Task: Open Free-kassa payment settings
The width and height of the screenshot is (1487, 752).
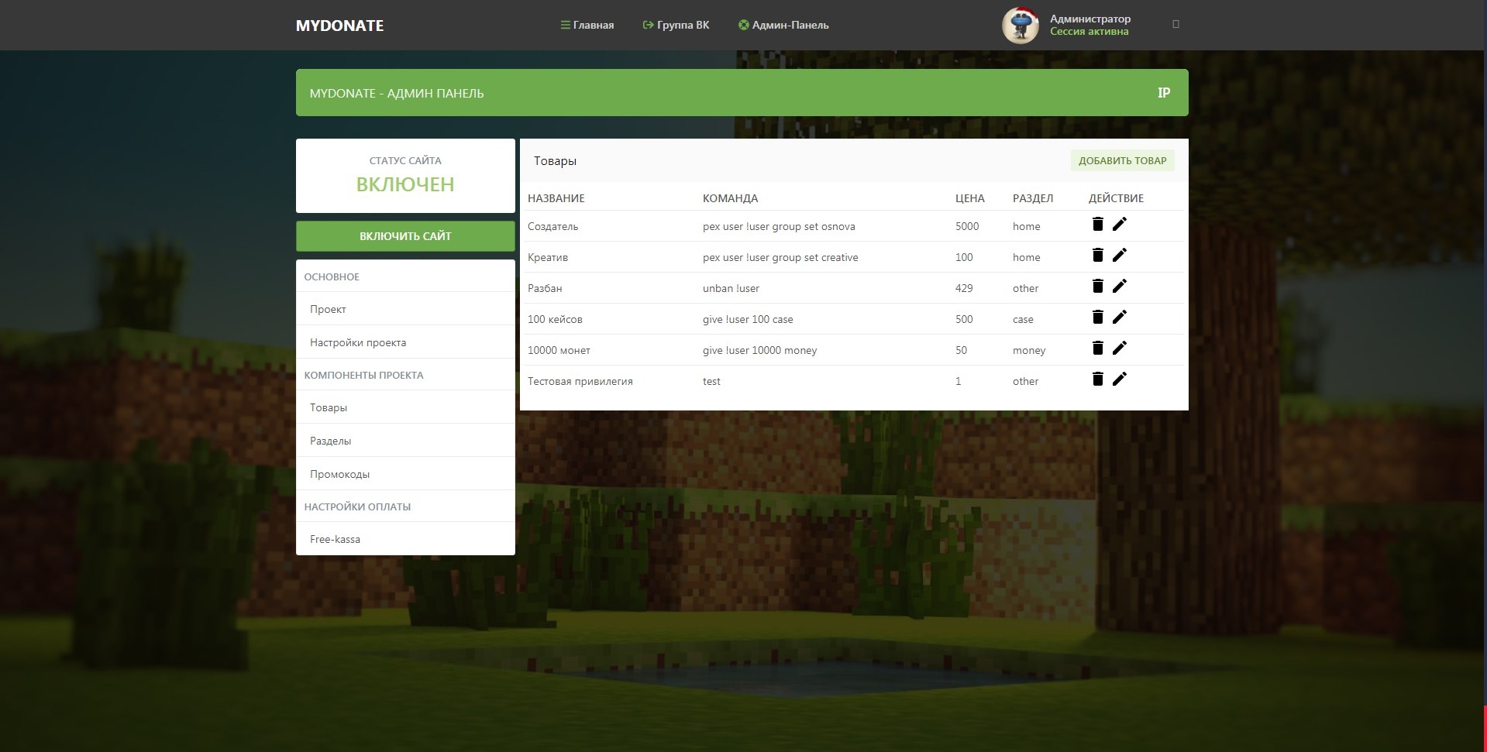Action: (405, 539)
